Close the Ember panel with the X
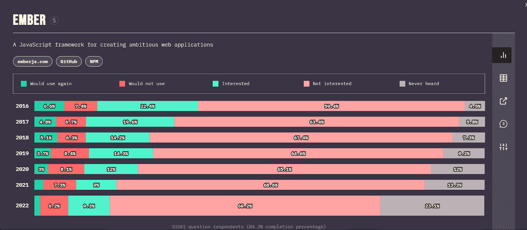 [525, 5]
